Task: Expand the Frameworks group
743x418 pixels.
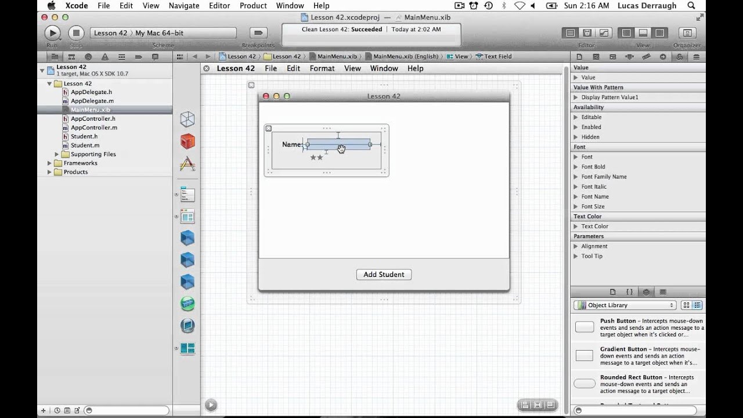Action: (49, 163)
